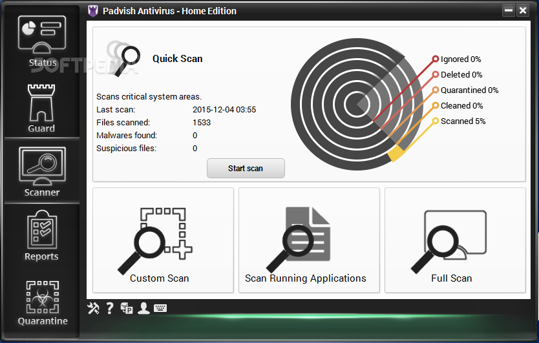Click 'Scans critical system areas.' description
Image resolution: width=539 pixels, height=343 pixels.
click(149, 97)
